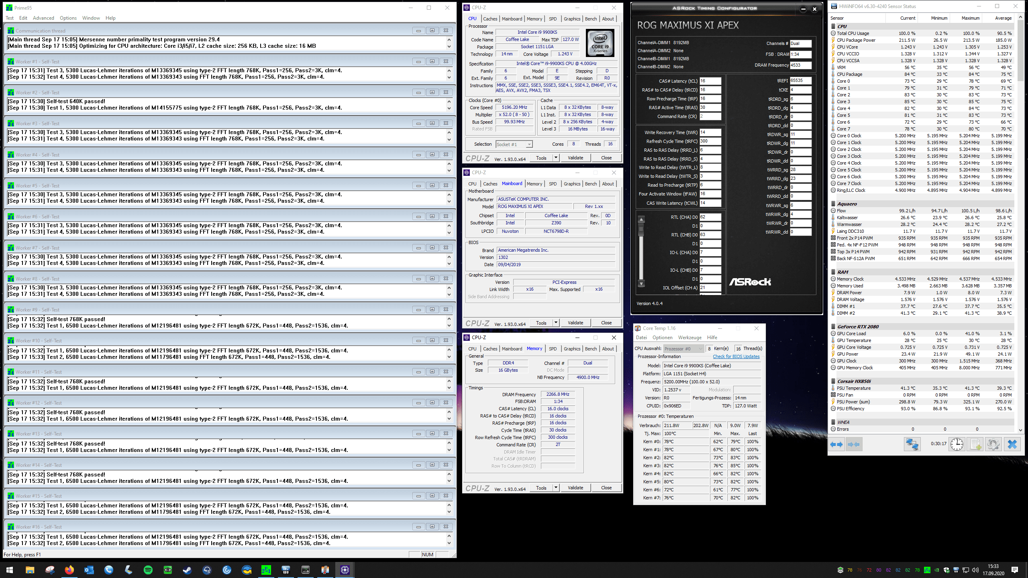The image size is (1028, 578).
Task: Open Spotify from the taskbar
Action: tap(148, 570)
